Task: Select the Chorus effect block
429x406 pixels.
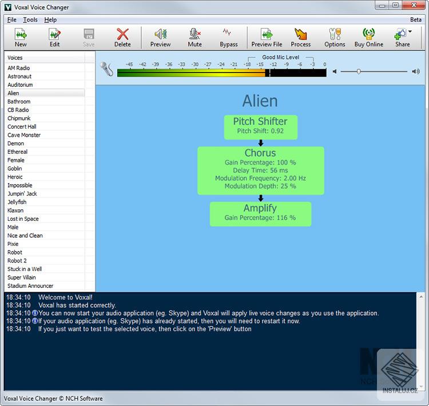Action: [x=260, y=169]
